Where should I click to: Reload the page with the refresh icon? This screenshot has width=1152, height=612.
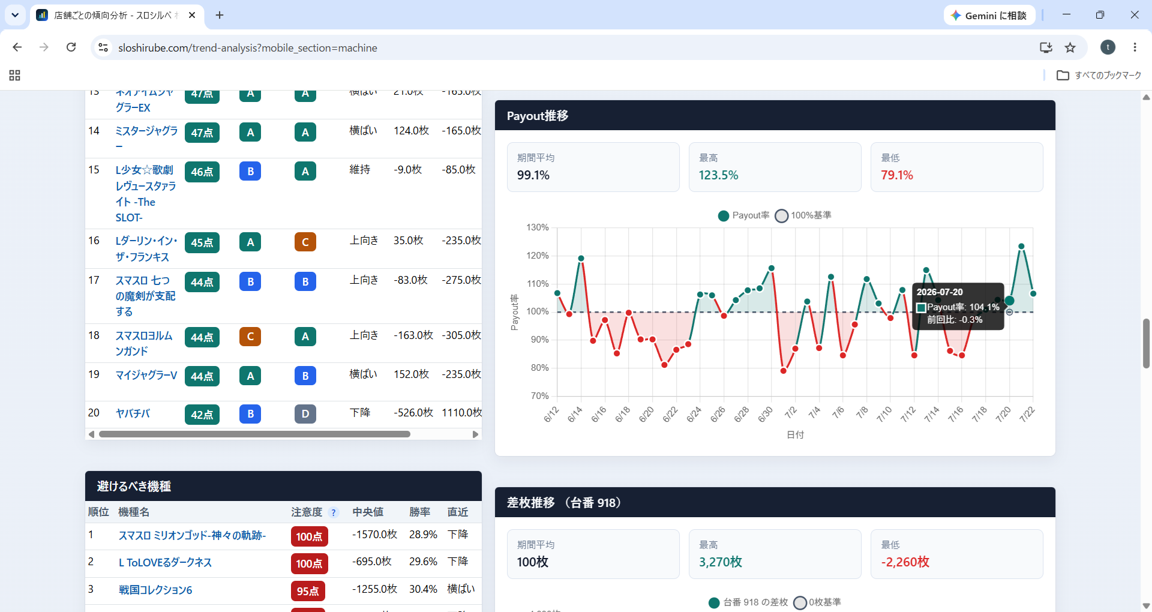(71, 47)
